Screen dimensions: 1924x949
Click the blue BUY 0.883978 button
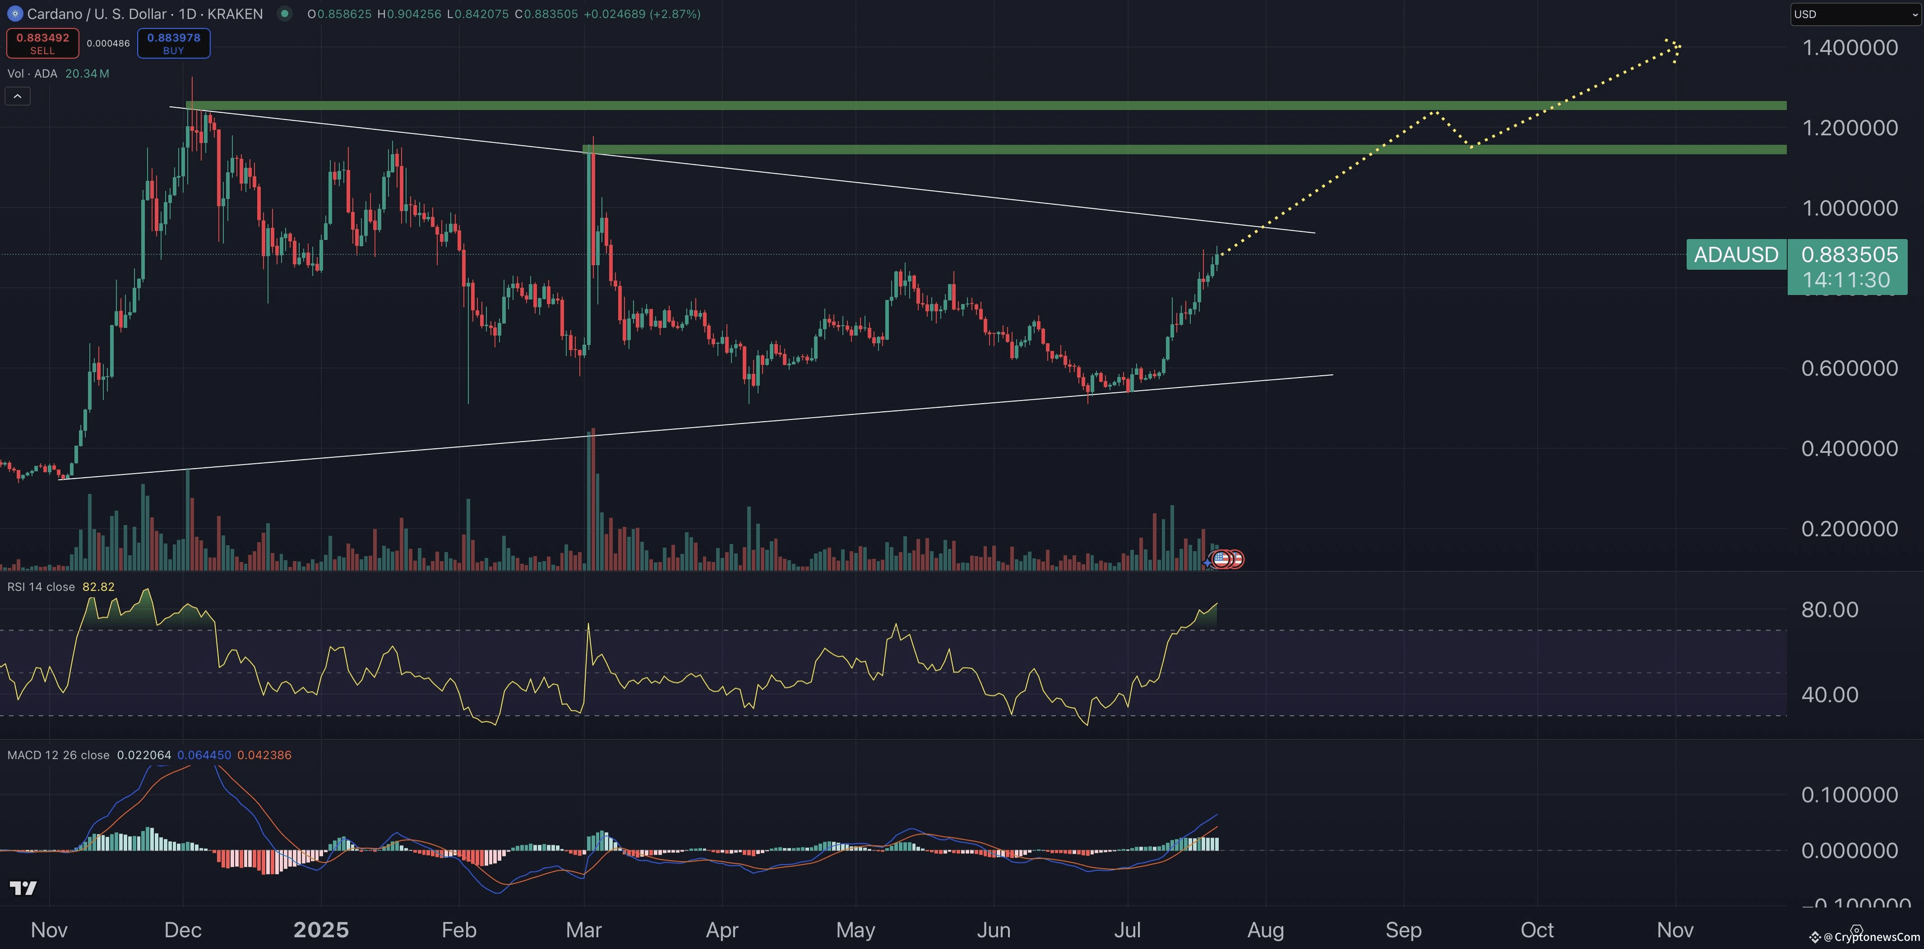tap(173, 42)
